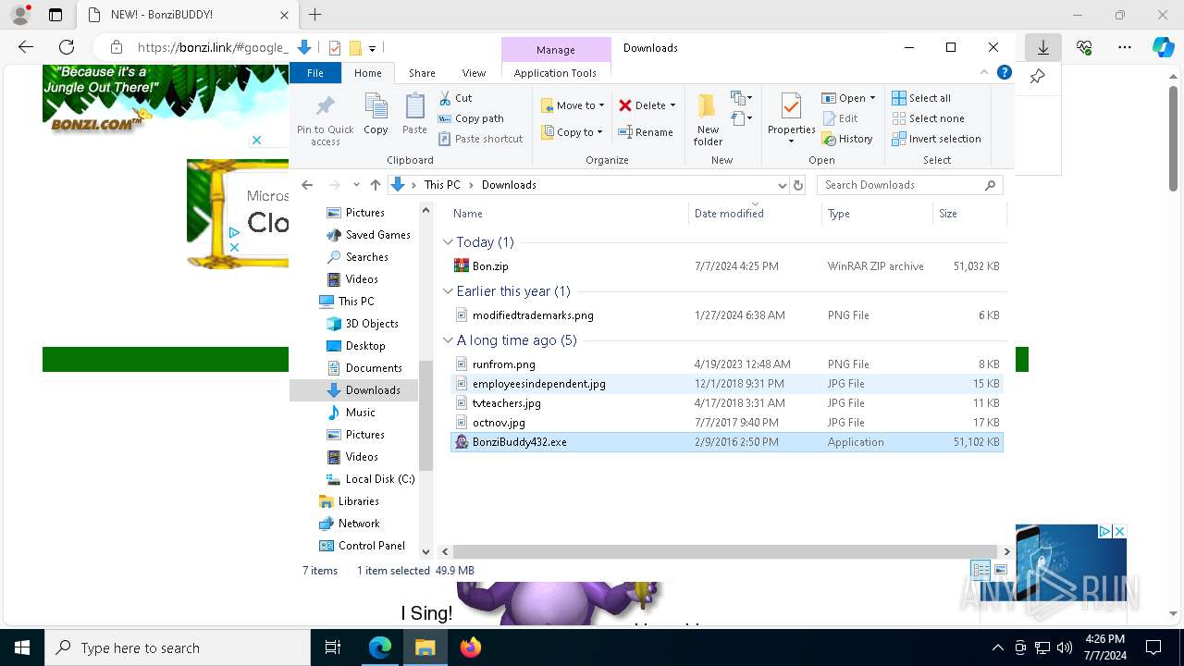Sort by Date modified column
This screenshot has width=1184, height=666.
coord(754,214)
